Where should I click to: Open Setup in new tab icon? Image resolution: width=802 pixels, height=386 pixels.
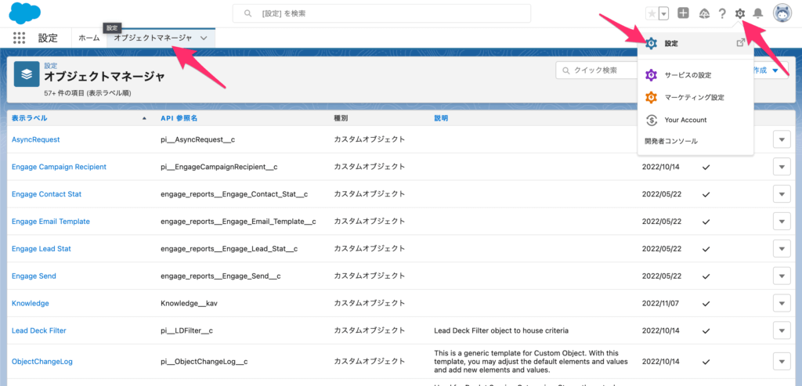click(740, 44)
